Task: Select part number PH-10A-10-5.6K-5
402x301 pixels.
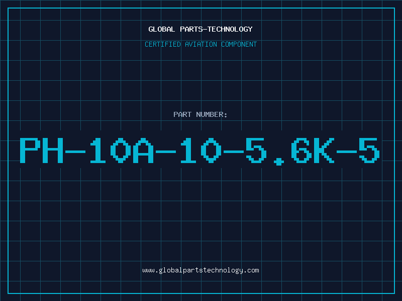Action: (200, 151)
